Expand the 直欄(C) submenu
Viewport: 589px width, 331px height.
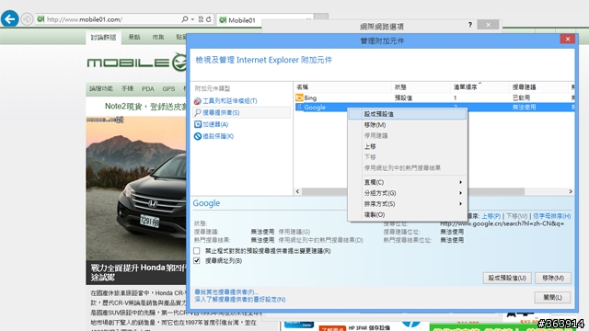click(408, 182)
